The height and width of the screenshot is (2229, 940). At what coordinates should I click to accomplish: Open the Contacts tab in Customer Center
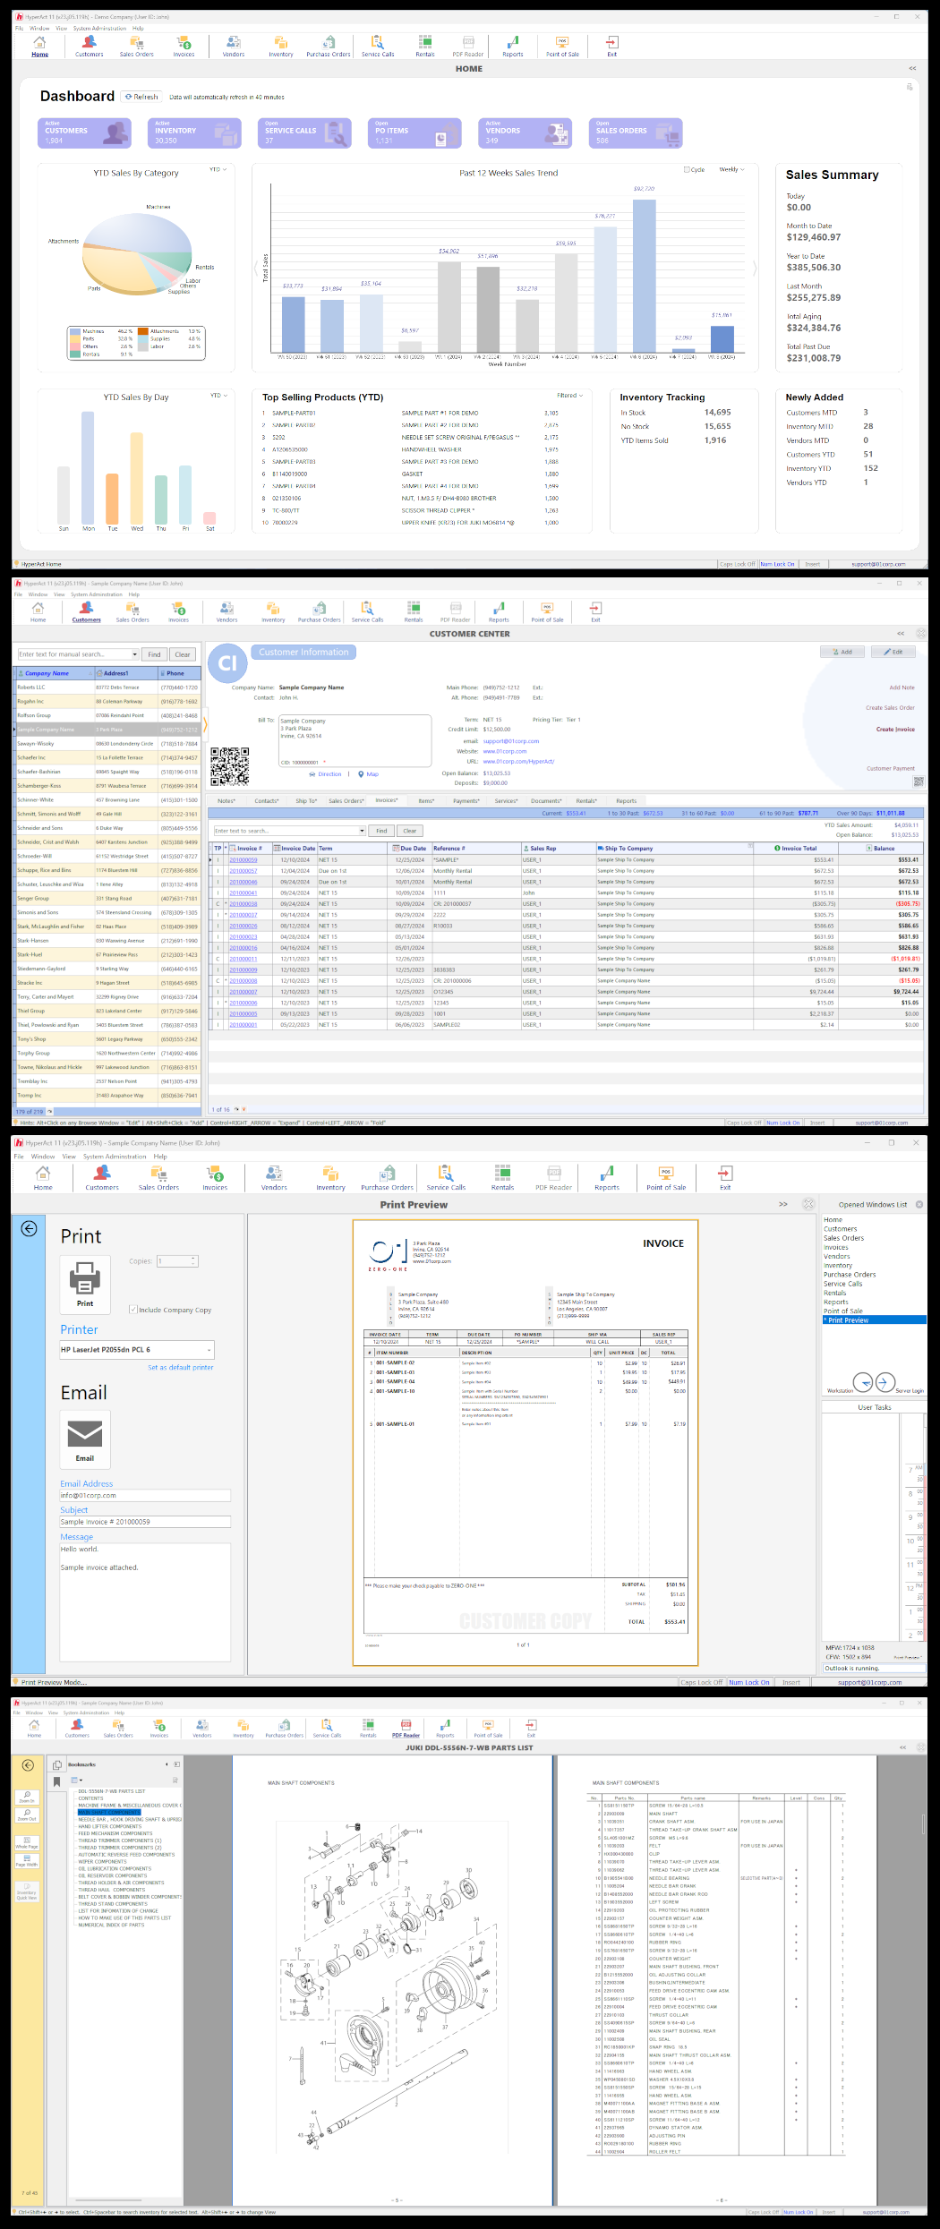click(267, 801)
